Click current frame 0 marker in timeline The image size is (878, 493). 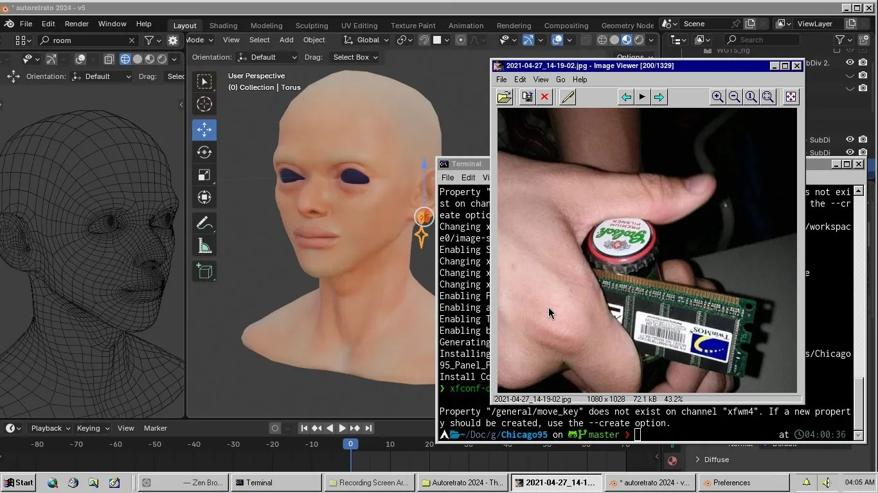click(350, 444)
